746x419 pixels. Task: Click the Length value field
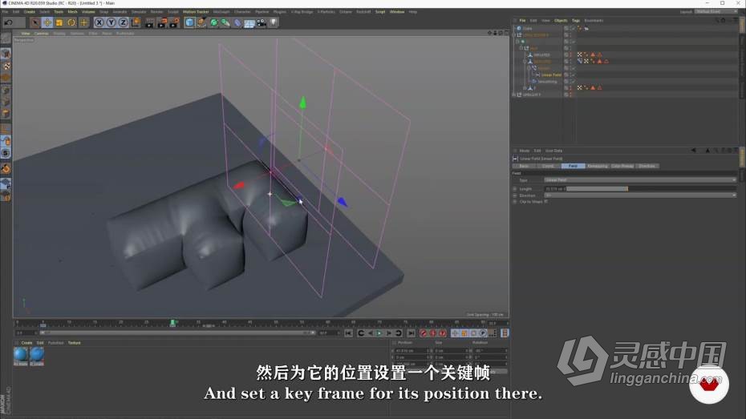(x=554, y=188)
